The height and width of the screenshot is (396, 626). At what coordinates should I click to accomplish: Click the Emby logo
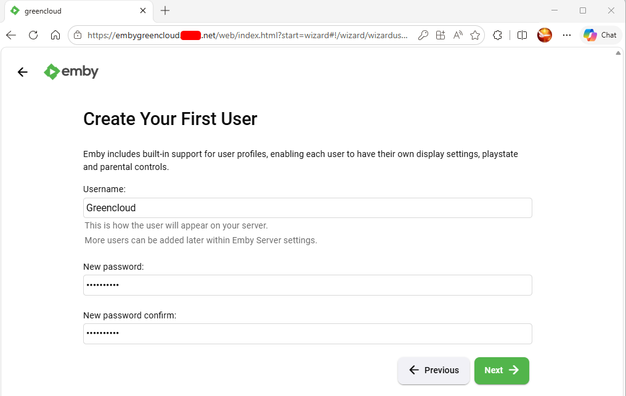coord(71,72)
